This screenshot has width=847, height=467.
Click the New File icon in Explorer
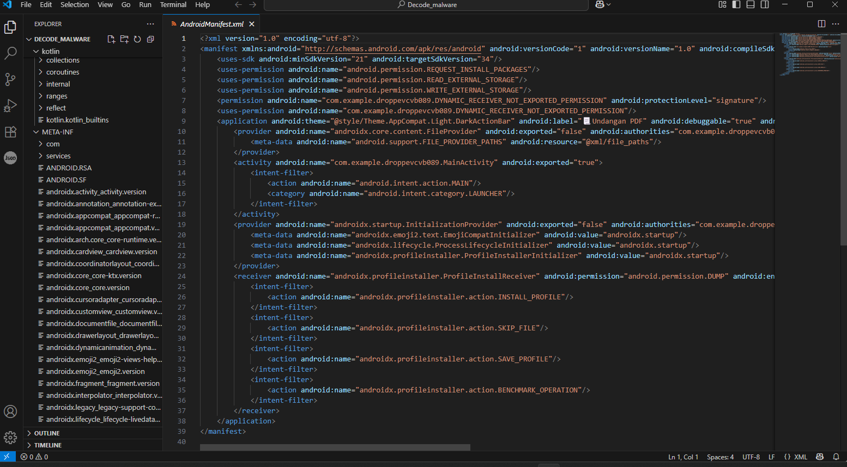111,39
